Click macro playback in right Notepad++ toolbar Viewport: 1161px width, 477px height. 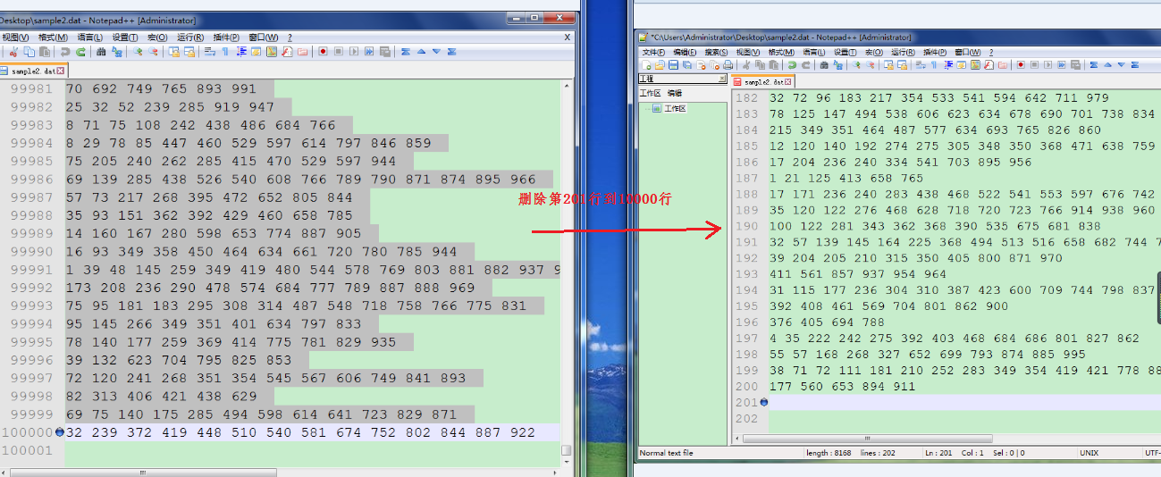[1047, 64]
